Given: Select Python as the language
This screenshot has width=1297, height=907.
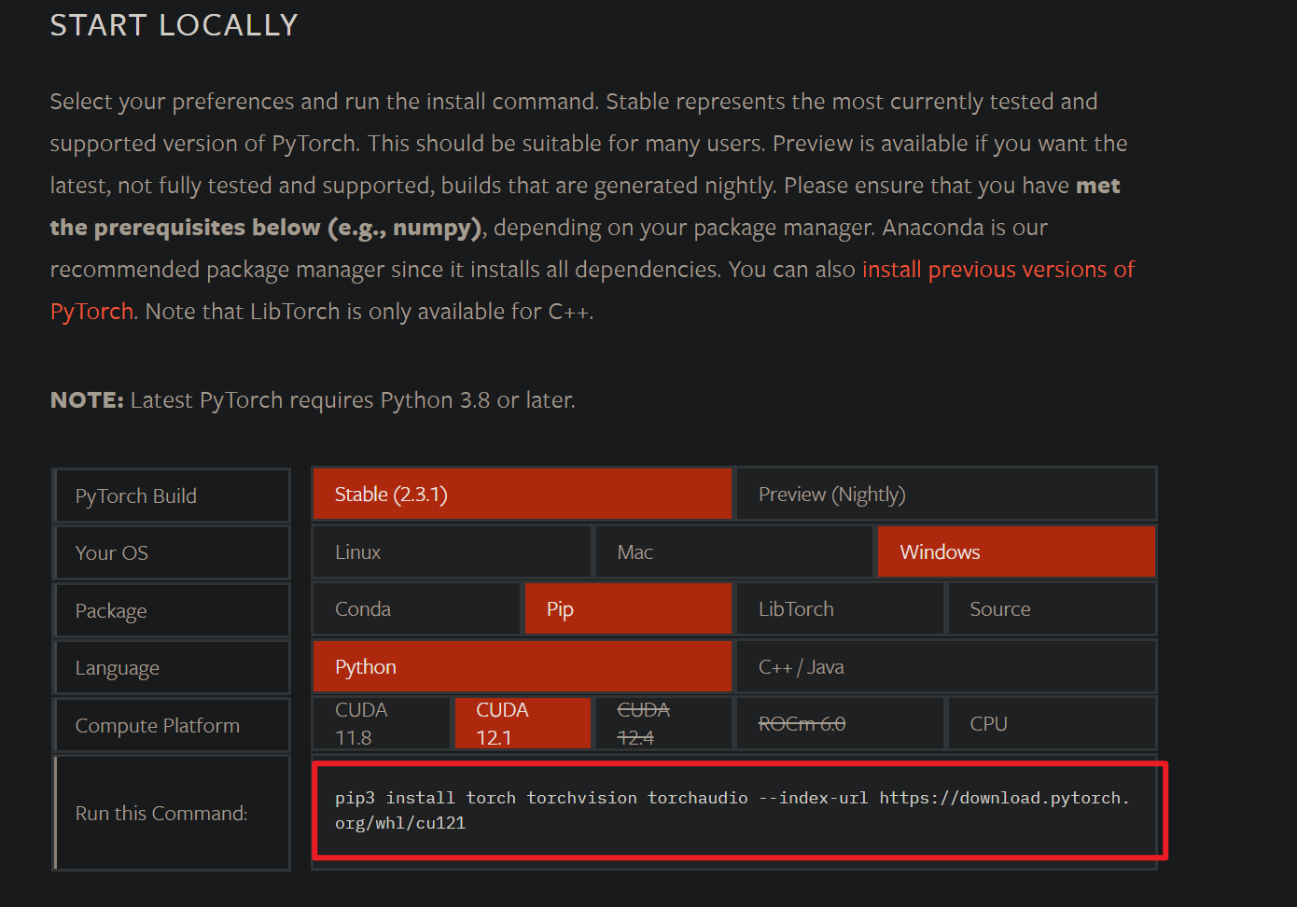Looking at the screenshot, I should tap(521, 666).
